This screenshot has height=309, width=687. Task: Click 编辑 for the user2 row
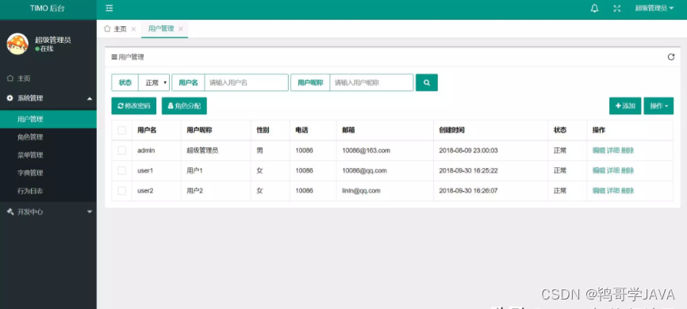(x=599, y=190)
